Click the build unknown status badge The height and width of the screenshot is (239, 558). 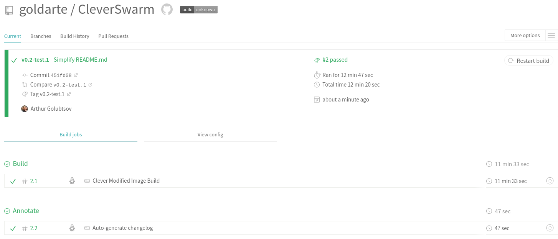[198, 10]
